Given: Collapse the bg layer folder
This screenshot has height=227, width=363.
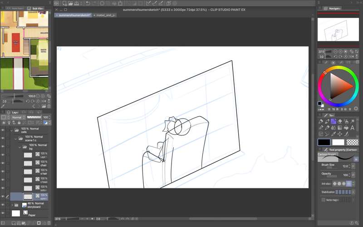Looking at the screenshot, I should (x=20, y=147).
